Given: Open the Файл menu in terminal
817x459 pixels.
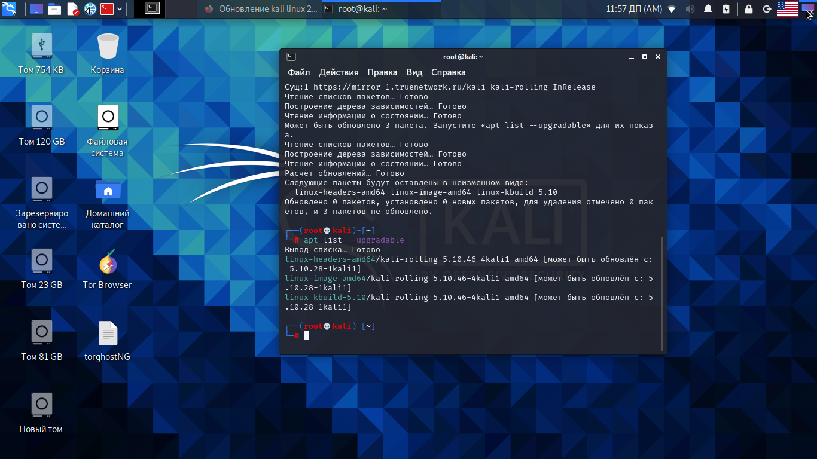Looking at the screenshot, I should [x=298, y=72].
